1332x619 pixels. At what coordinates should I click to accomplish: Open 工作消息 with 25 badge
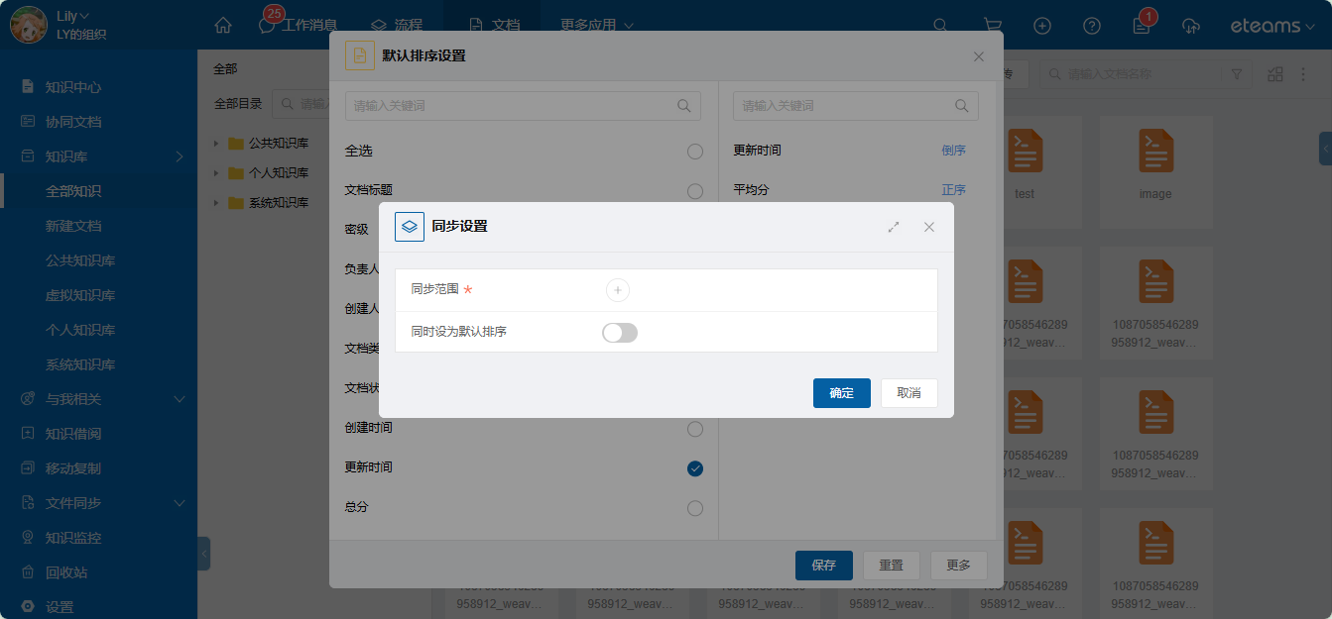pyautogui.click(x=298, y=25)
